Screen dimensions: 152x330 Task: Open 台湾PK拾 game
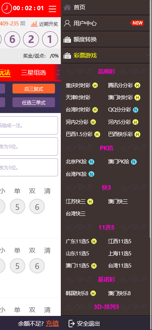[x=76, y=174]
